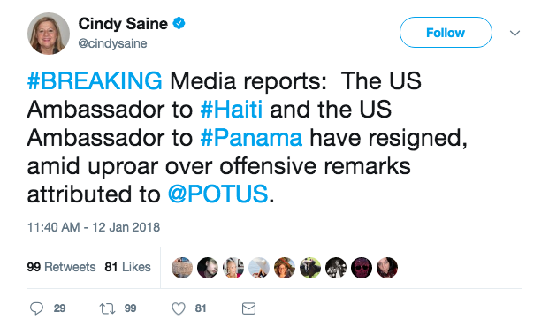Open the #BREAKING hashtag
Viewport: 549px width, 327px height.
(95, 81)
